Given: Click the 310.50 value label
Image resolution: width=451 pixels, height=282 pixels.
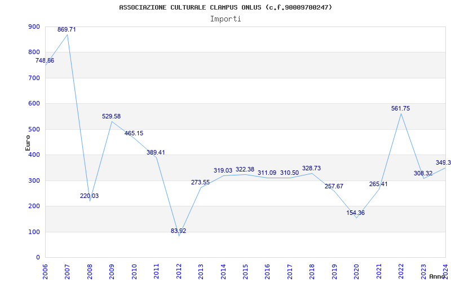Looking at the screenshot, I should click(289, 173).
